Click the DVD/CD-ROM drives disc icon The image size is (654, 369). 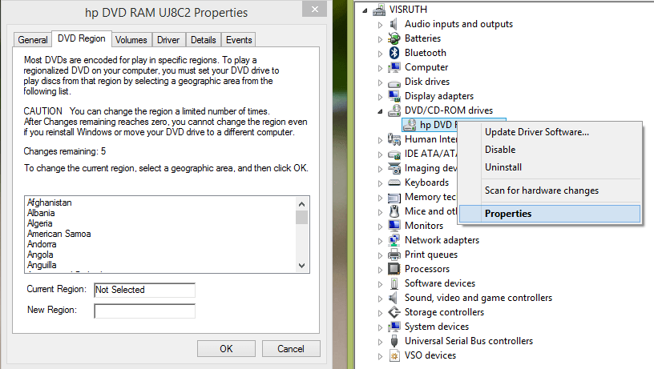point(394,110)
